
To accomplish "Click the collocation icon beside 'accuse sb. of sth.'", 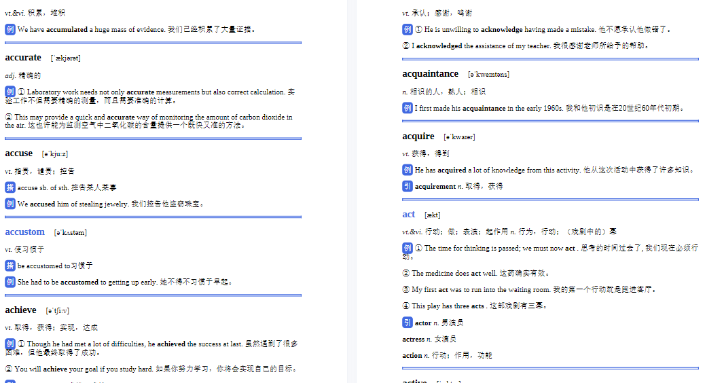I will point(10,187).
